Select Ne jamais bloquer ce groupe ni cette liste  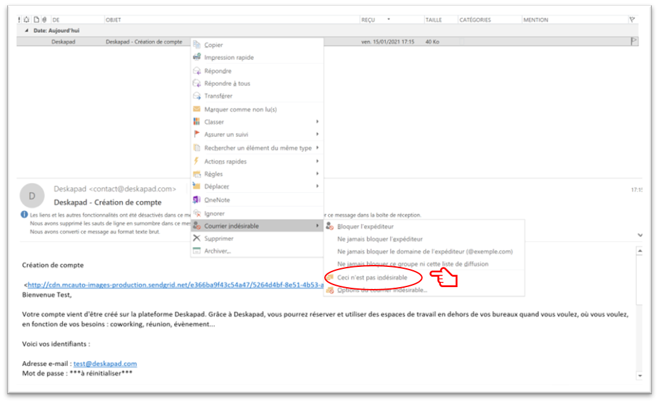(413, 264)
